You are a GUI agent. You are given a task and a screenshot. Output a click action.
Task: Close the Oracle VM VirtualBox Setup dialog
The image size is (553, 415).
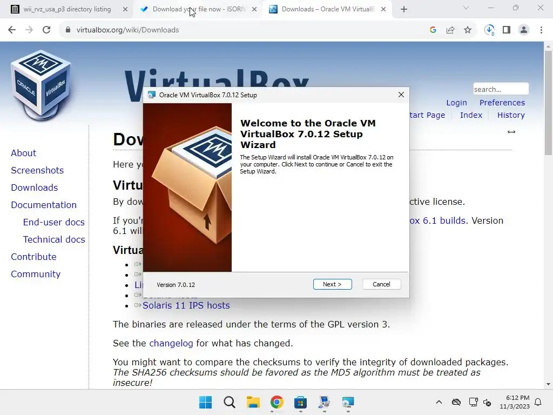click(401, 95)
